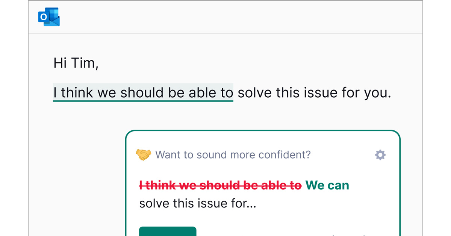Click "Want to sound more confident?" heading
The width and height of the screenshot is (451, 236).
(x=233, y=155)
